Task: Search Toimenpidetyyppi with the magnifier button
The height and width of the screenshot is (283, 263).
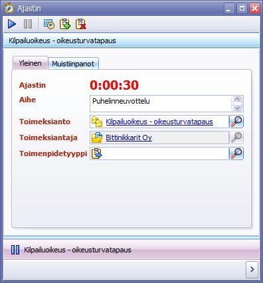Action: 236,153
